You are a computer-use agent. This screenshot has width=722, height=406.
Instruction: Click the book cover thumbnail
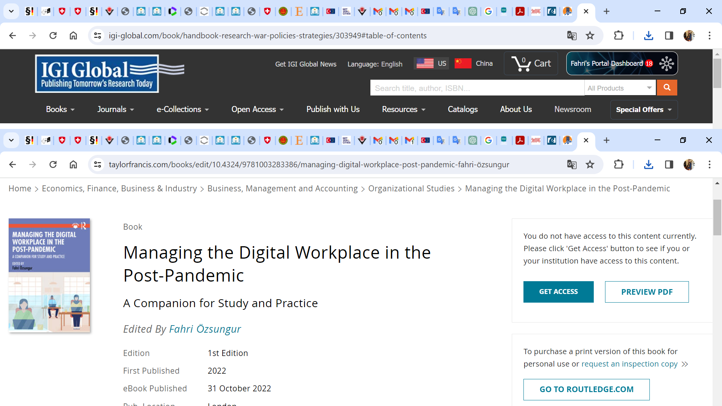(x=49, y=275)
